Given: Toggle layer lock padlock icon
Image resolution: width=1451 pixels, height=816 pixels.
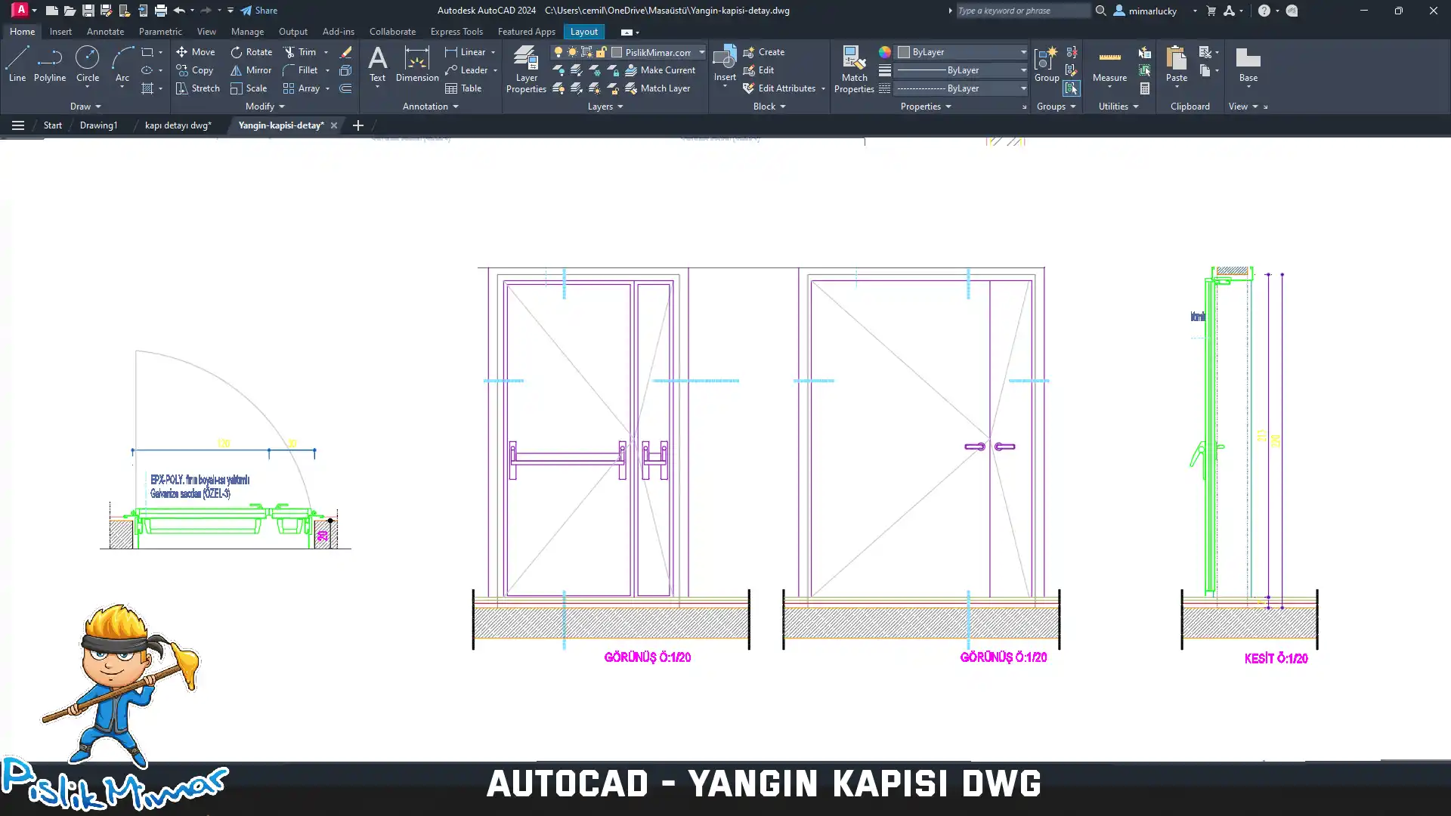Looking at the screenshot, I should pos(602,52).
